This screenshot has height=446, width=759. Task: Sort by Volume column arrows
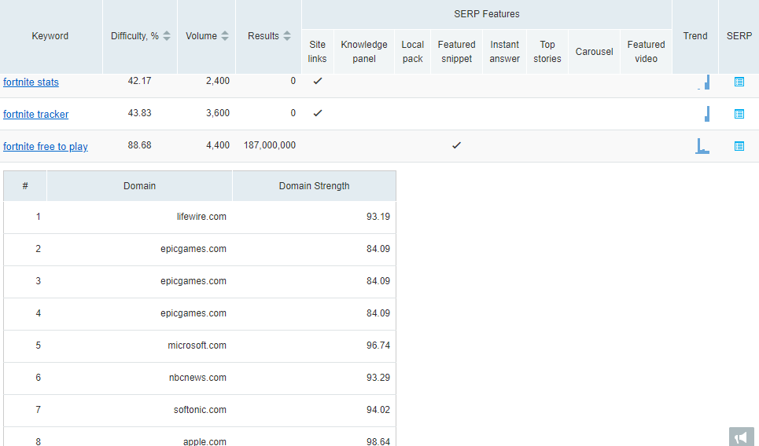(225, 36)
